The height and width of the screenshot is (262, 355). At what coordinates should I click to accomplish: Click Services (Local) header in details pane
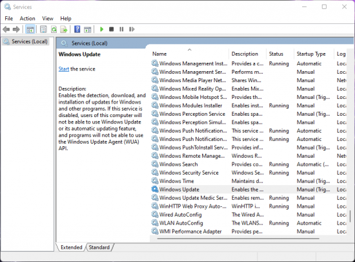[90, 43]
